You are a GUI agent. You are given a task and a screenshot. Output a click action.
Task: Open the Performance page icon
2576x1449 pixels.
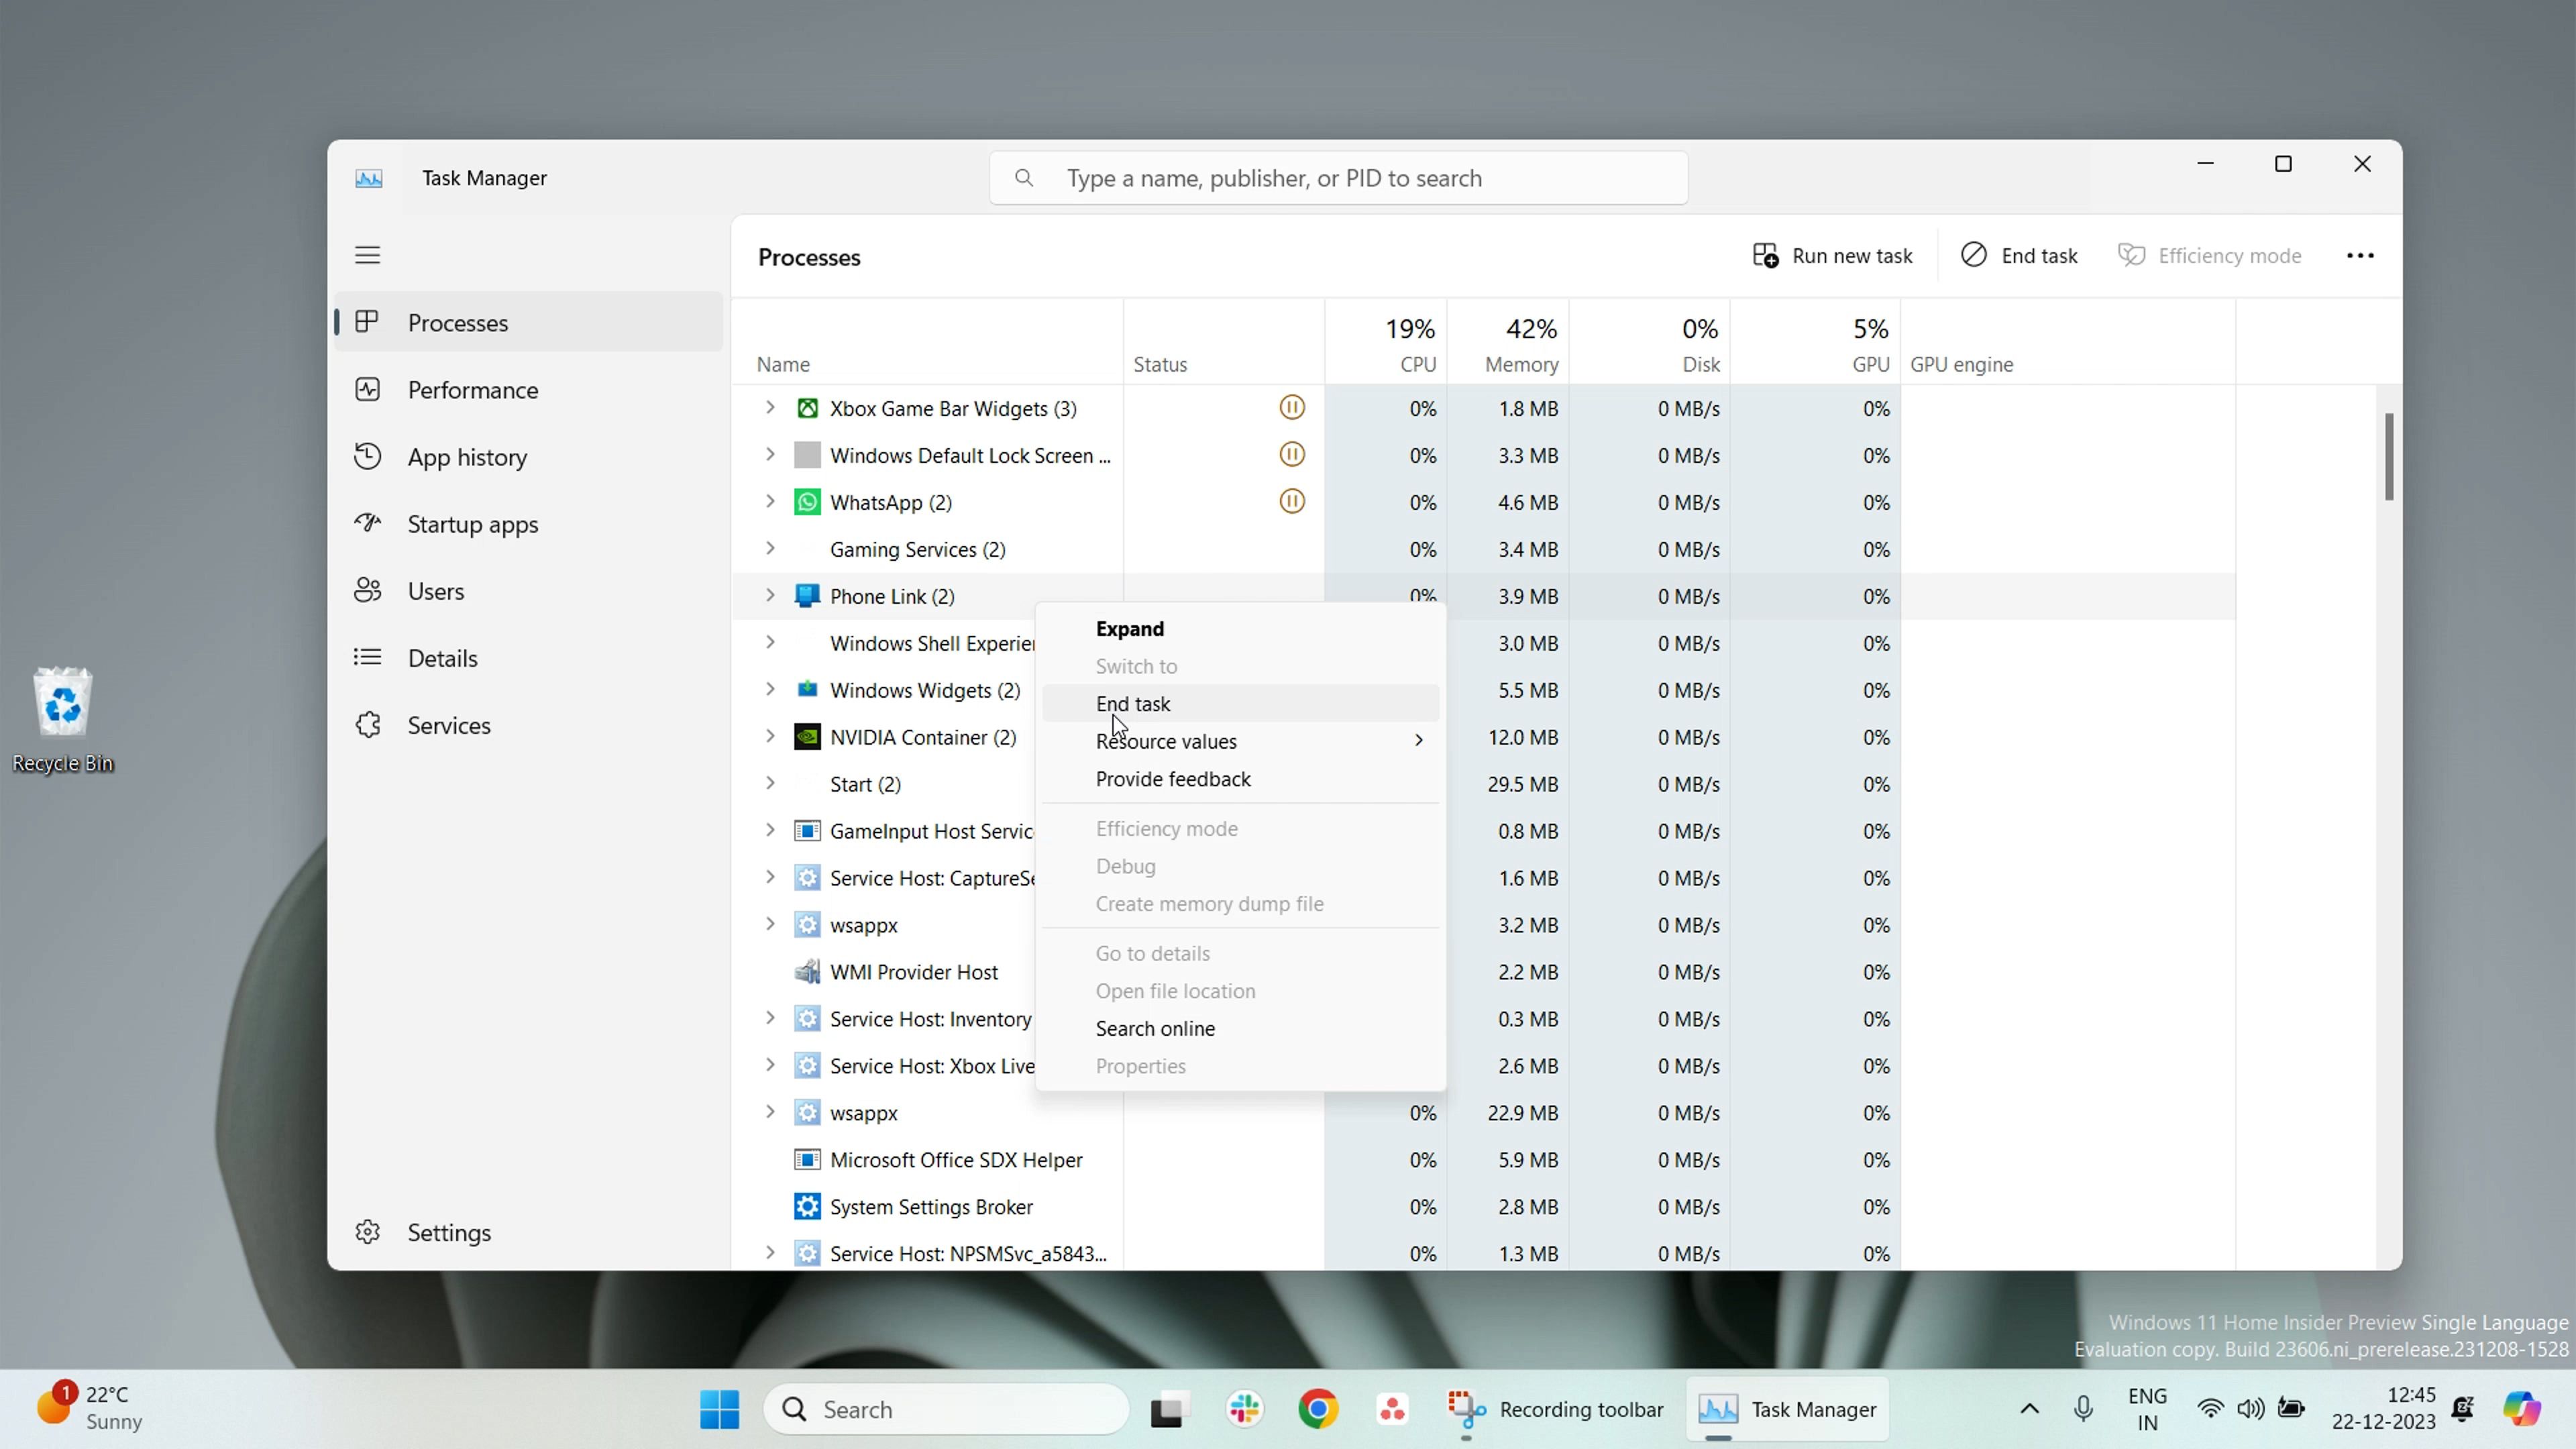coord(367,390)
